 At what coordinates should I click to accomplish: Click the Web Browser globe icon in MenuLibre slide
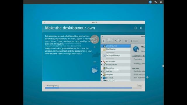[136, 49]
